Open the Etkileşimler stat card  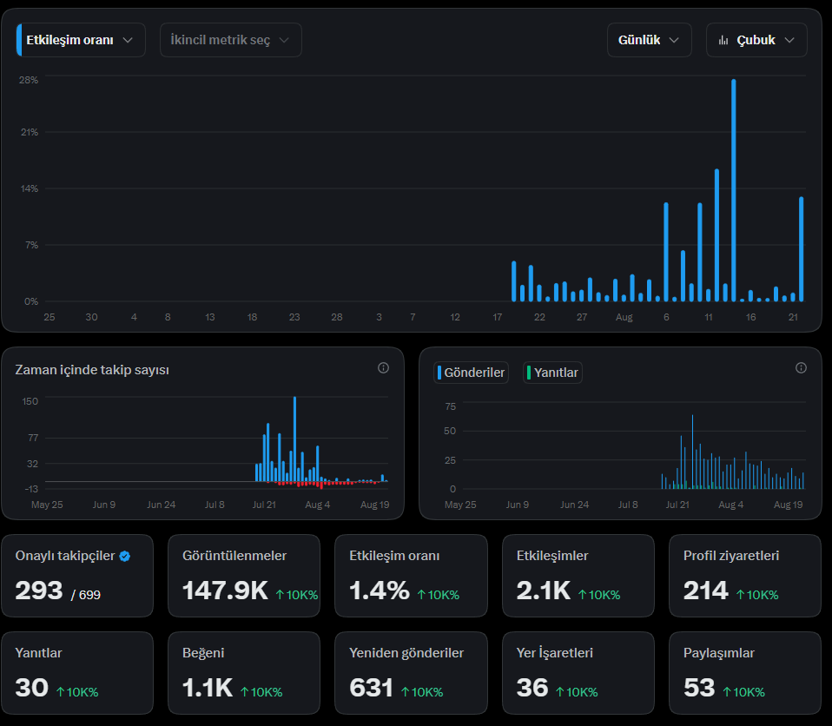point(578,576)
